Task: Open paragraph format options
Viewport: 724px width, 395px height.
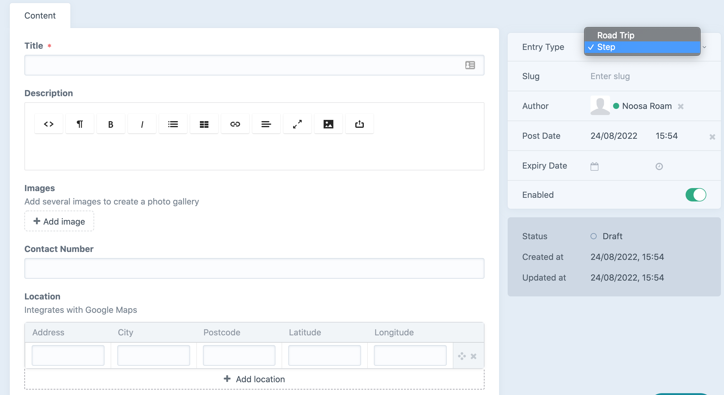Action: (x=80, y=124)
